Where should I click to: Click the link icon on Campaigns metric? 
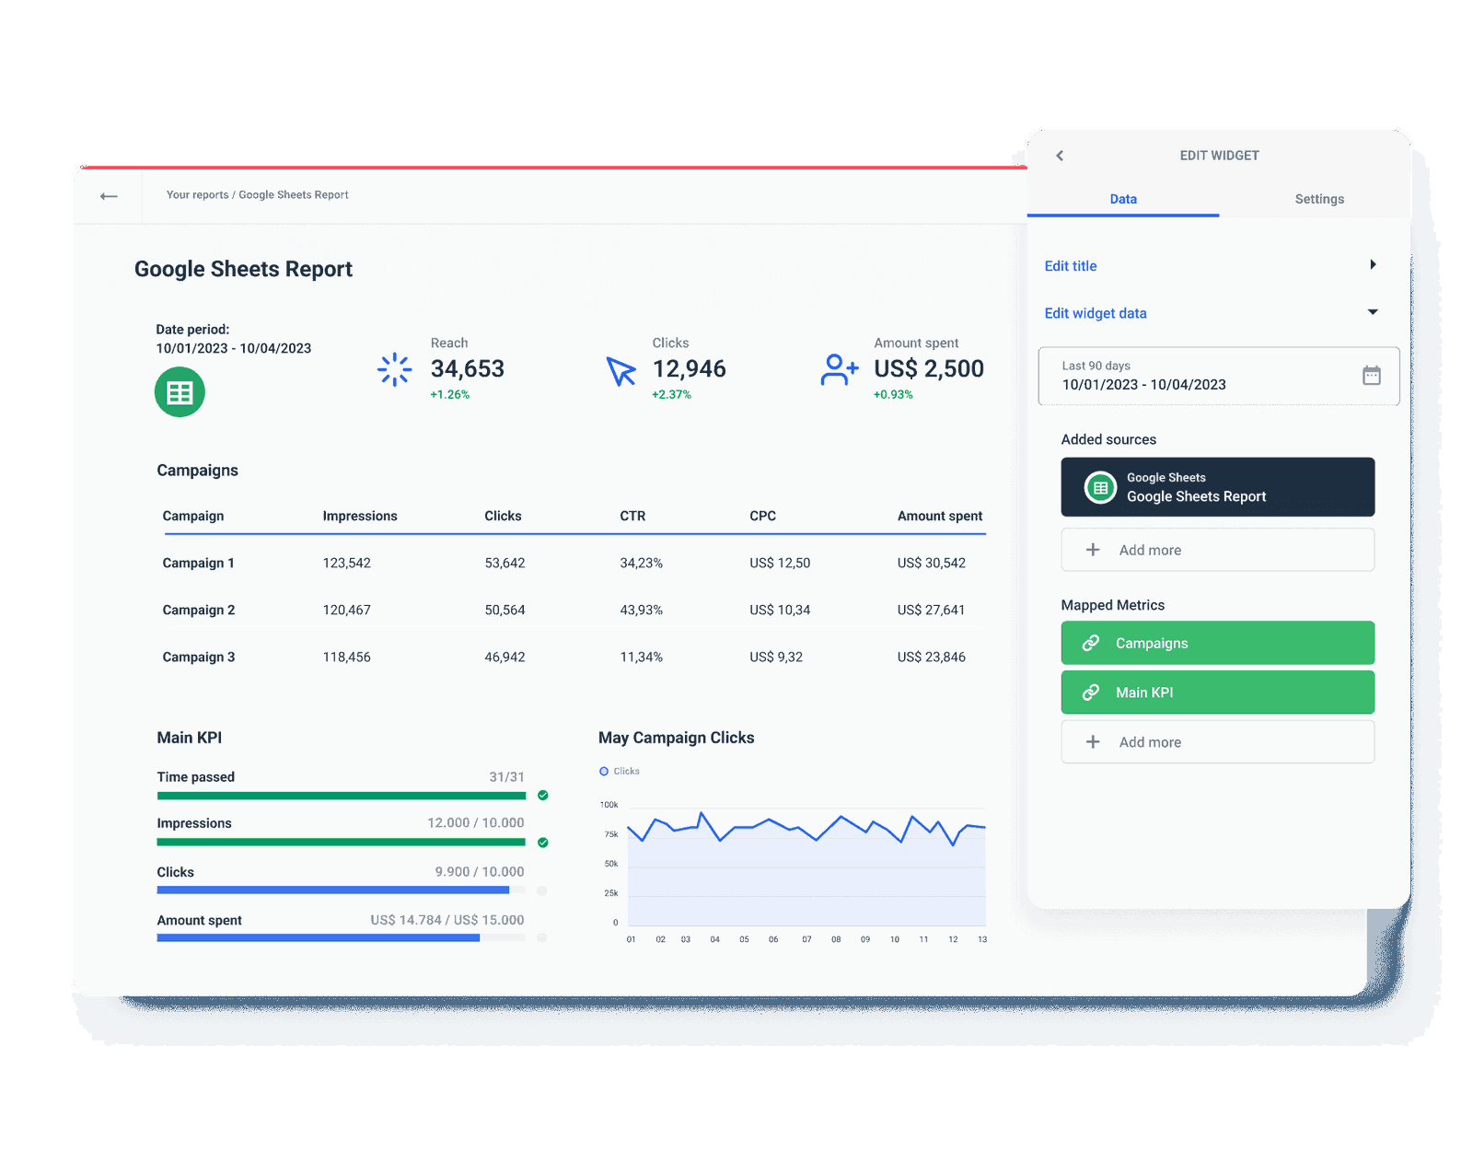(1091, 644)
